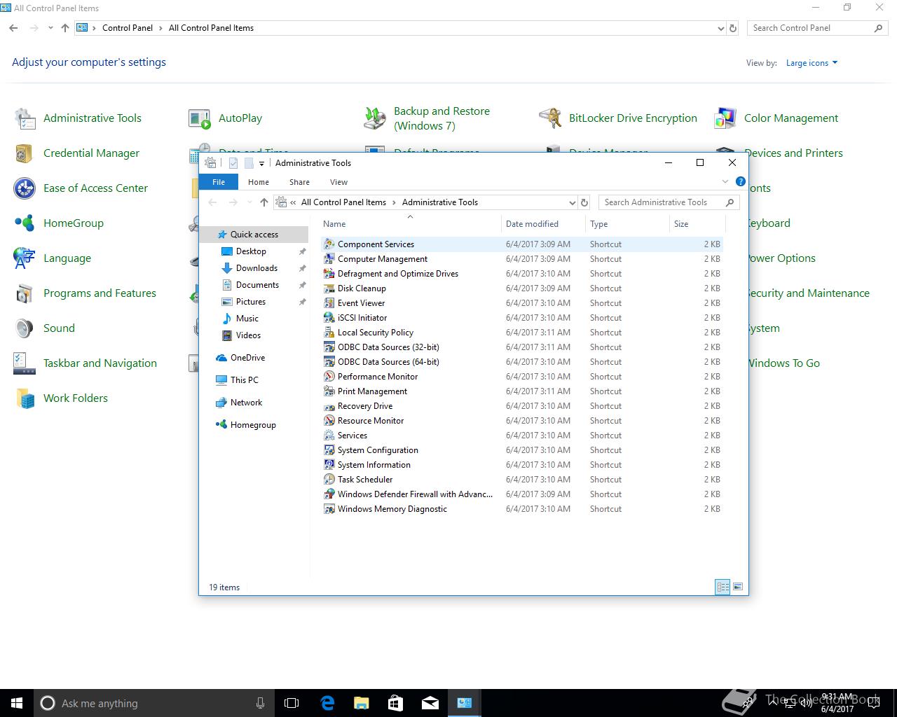Click the Cortana Ask me anything box

(153, 703)
